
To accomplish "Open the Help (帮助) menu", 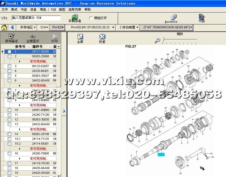I will coord(87,9).
